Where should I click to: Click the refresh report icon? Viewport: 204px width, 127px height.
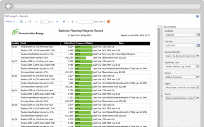click(x=21, y=22)
